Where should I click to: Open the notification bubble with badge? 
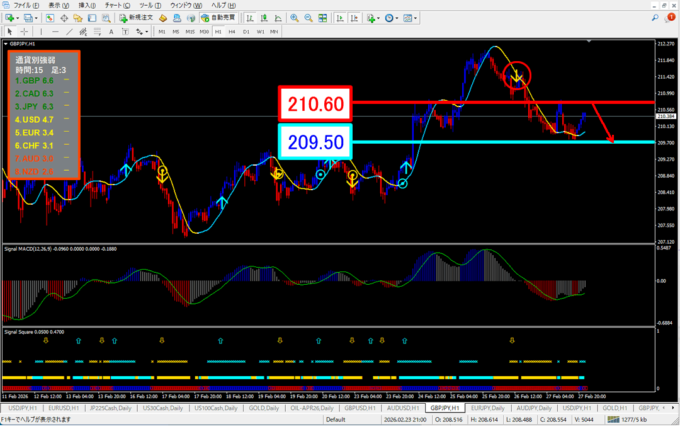tap(669, 18)
